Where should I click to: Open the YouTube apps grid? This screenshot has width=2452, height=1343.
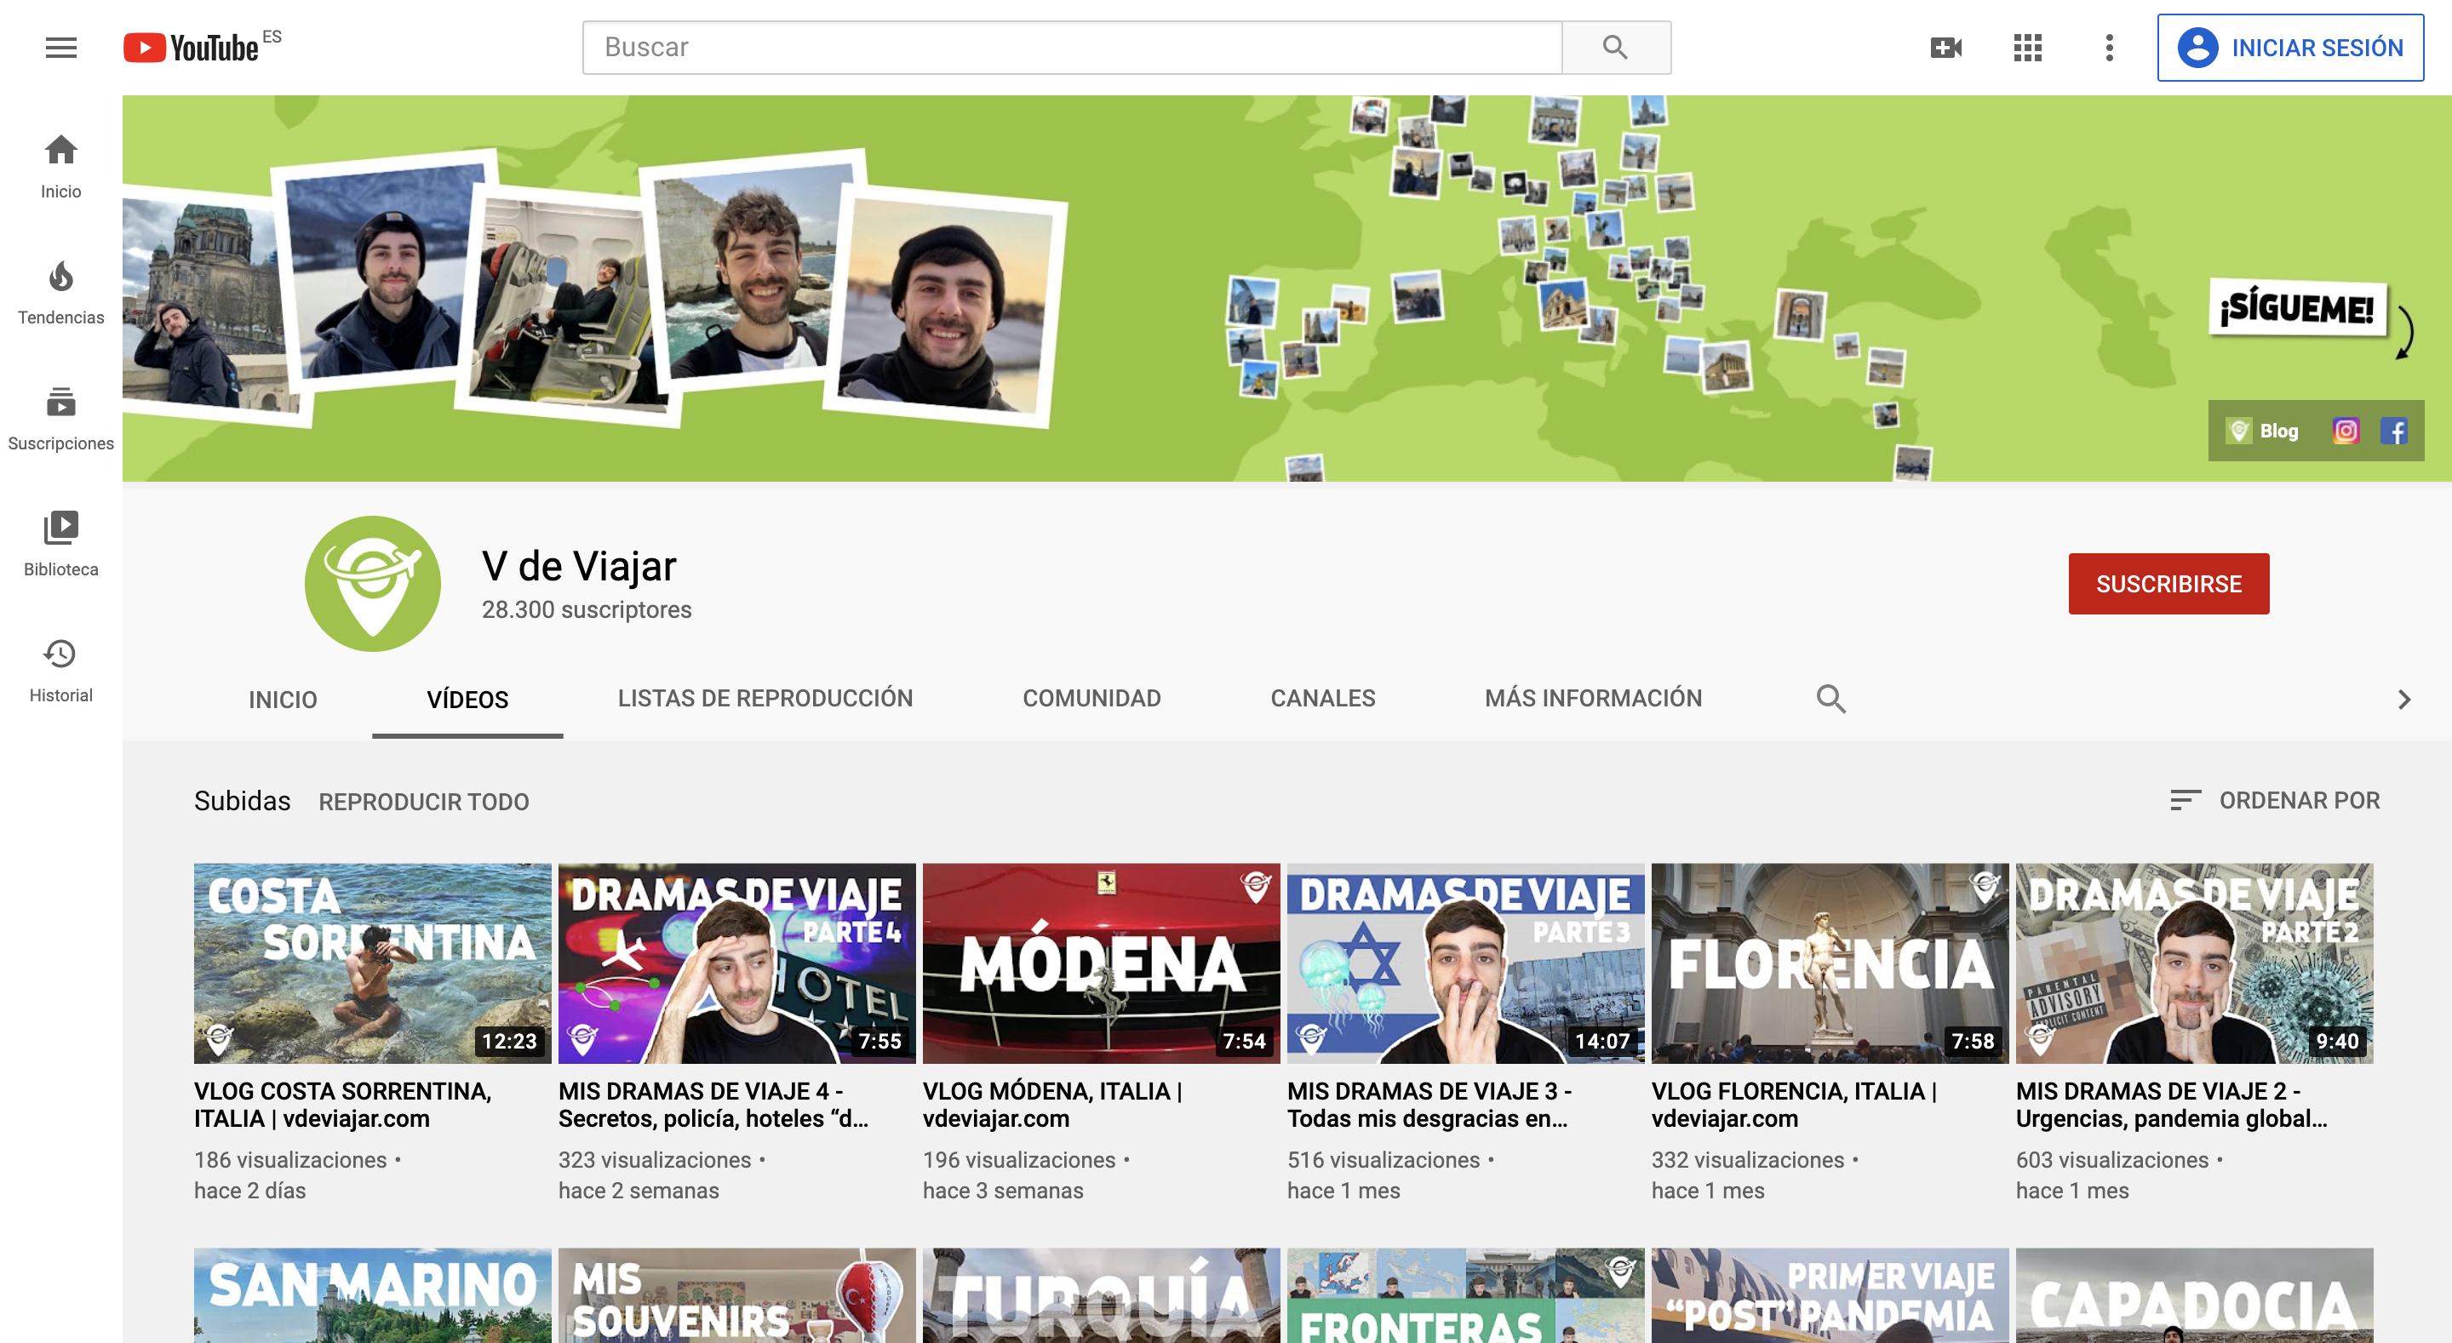[x=2027, y=48]
